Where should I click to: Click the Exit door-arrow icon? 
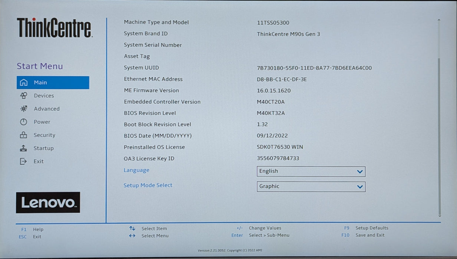tap(24, 161)
